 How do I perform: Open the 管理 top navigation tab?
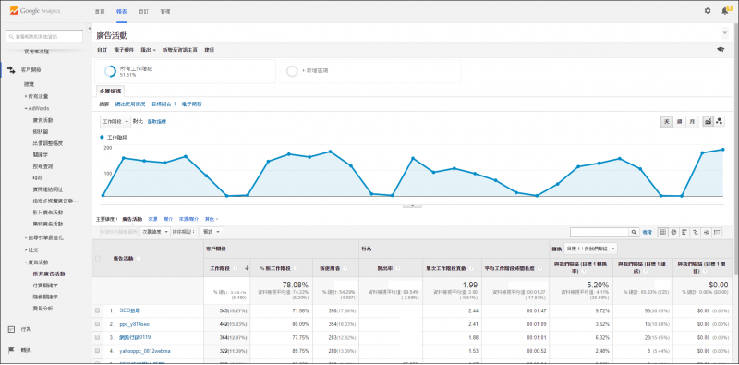tap(165, 11)
